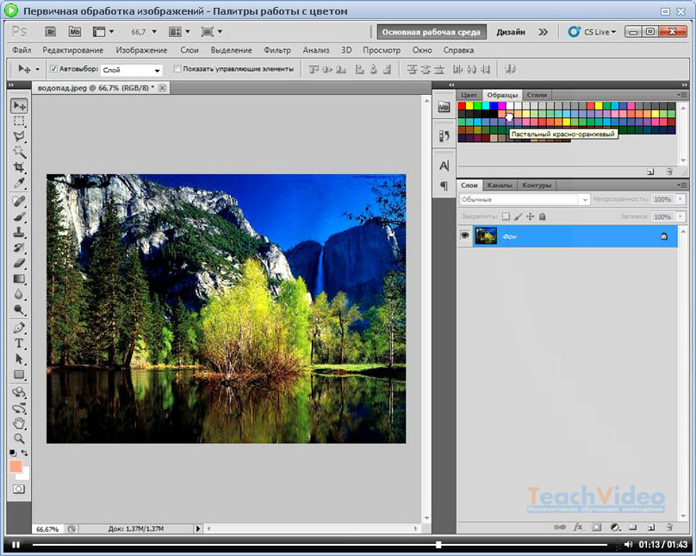Image resolution: width=696 pixels, height=556 pixels.
Task: Activate Основная рабочая среда workspace
Action: coord(432,32)
